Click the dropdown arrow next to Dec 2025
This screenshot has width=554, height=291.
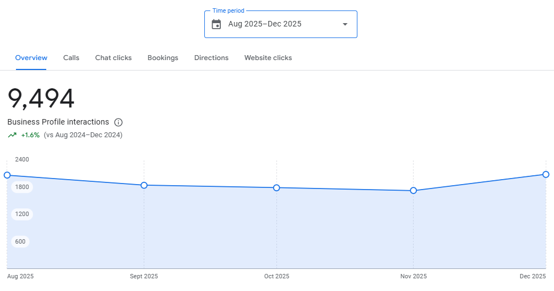click(345, 24)
